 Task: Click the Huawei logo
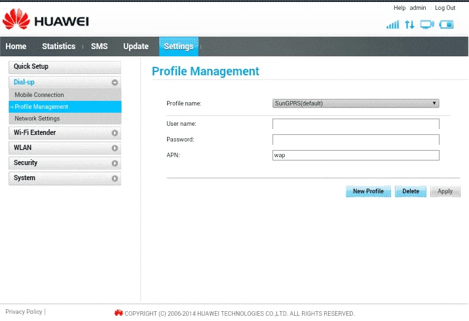point(46,20)
